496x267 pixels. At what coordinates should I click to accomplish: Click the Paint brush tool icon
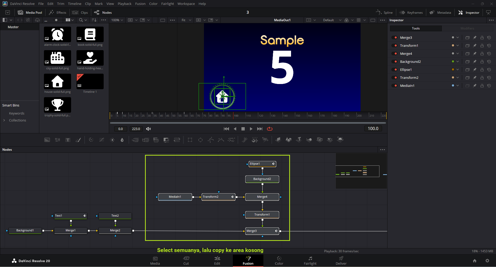click(x=78, y=140)
